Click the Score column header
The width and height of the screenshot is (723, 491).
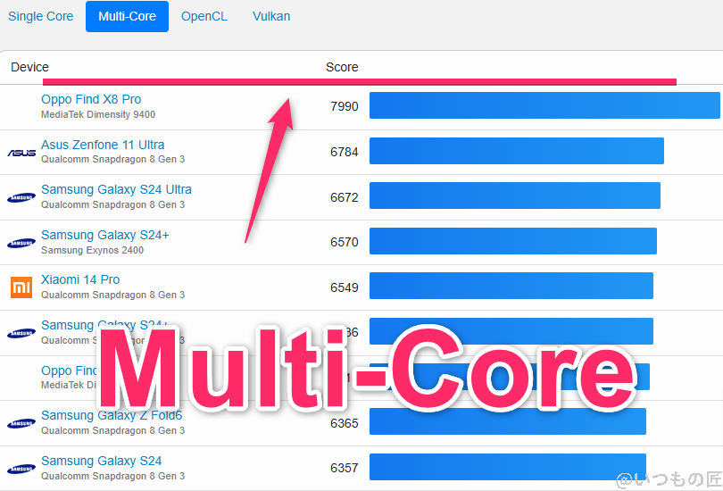[342, 67]
